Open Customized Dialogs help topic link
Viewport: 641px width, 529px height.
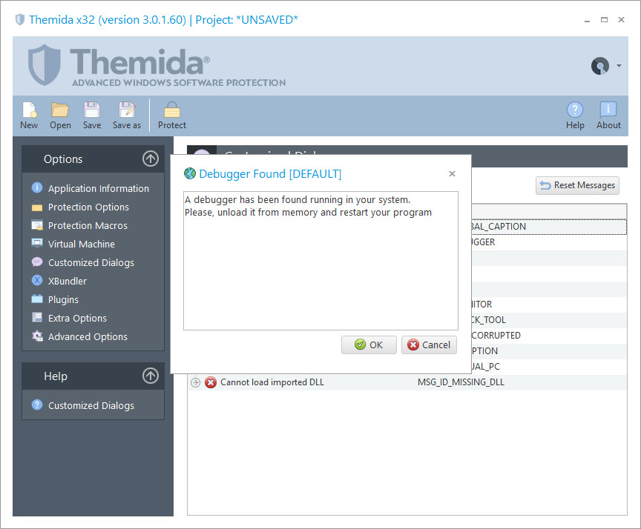pyautogui.click(x=91, y=406)
